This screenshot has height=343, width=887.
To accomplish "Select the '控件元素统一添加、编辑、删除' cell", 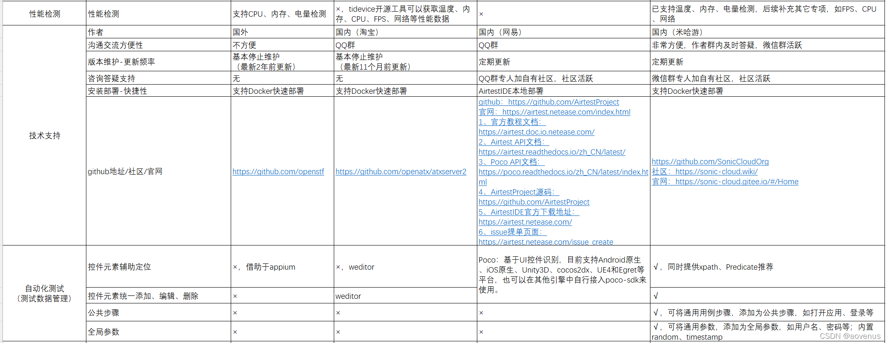I will tap(159, 296).
